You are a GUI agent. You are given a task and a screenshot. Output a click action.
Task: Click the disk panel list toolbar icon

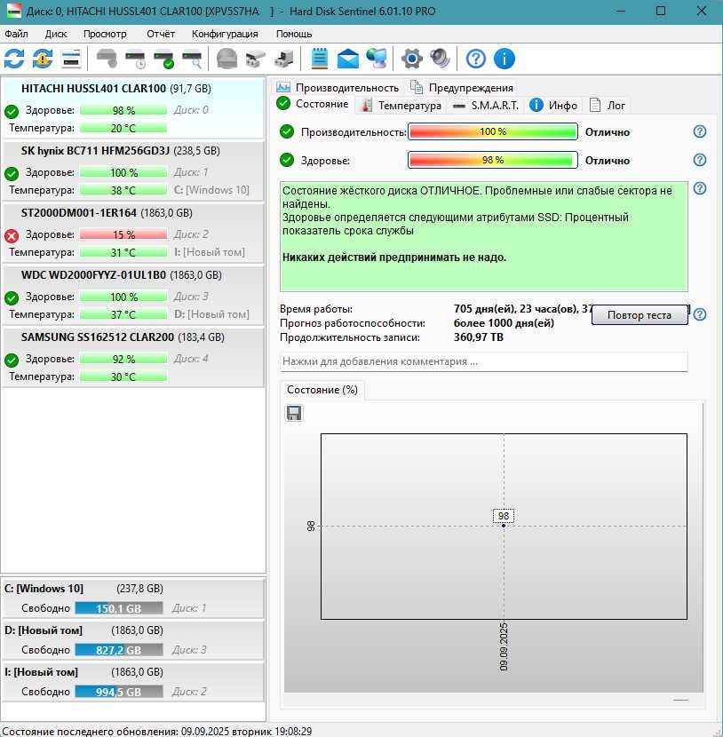pyautogui.click(x=71, y=59)
